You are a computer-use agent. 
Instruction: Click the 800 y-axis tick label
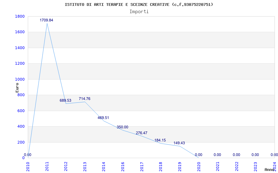click(21, 95)
